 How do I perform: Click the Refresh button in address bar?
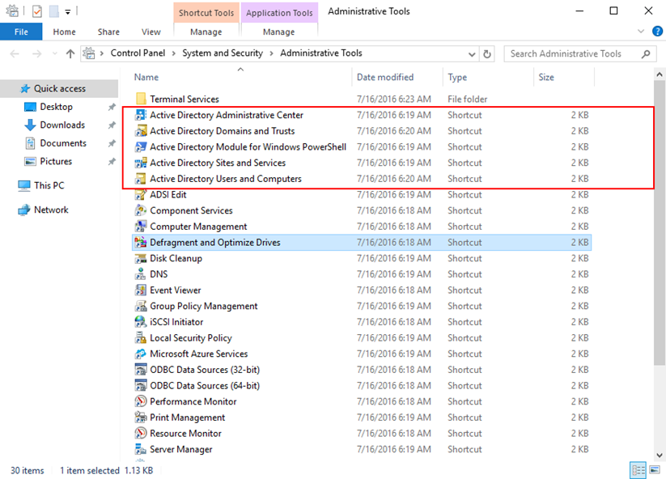(487, 53)
